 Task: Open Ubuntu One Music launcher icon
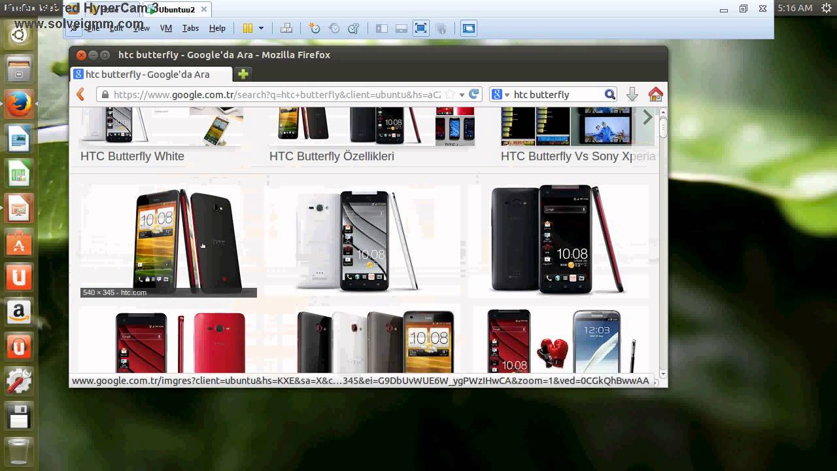pos(19,347)
